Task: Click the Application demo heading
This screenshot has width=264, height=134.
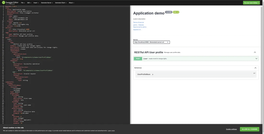Action: [x=149, y=13]
